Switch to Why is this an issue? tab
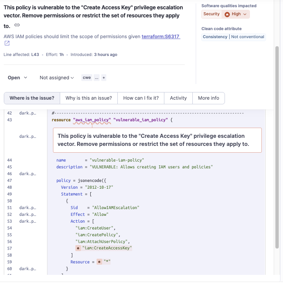 tap(89, 98)
